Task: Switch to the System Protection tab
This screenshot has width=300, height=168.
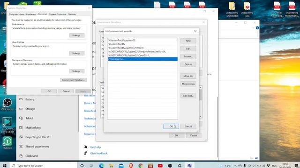Action: click(x=58, y=14)
